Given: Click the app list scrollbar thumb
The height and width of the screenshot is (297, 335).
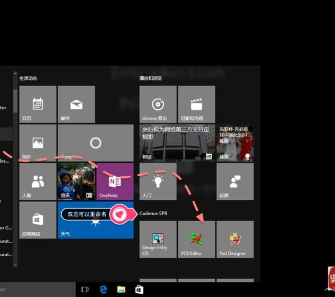Looking at the screenshot, I should 15,101.
